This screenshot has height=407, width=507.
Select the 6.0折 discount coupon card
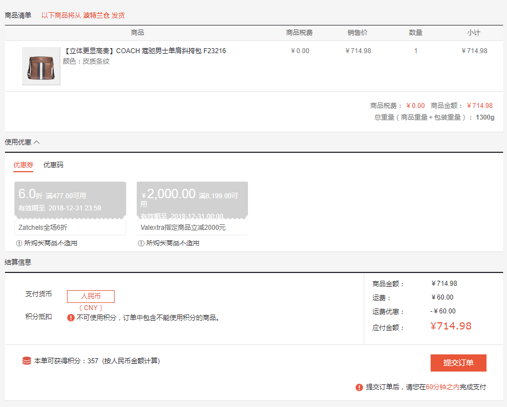70,199
